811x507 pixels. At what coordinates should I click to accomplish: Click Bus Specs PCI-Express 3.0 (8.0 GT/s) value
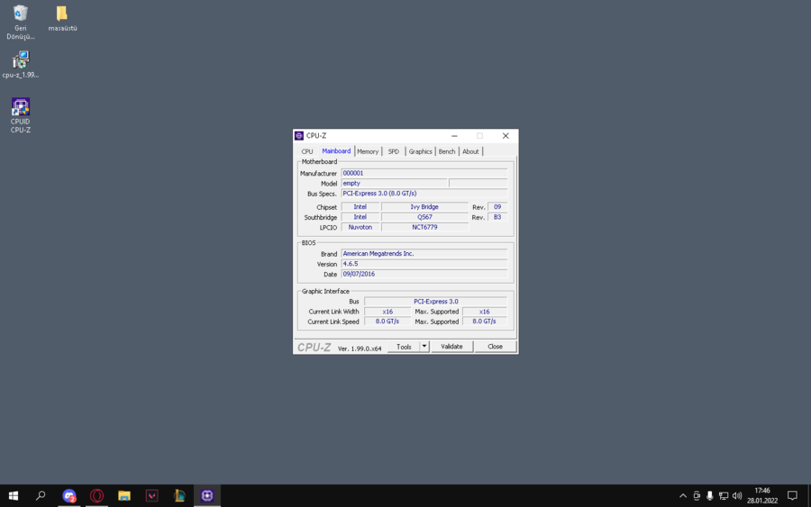(x=424, y=194)
